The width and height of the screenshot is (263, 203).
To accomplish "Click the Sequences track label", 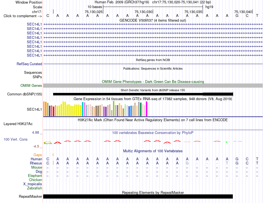I will pos(33,72).
